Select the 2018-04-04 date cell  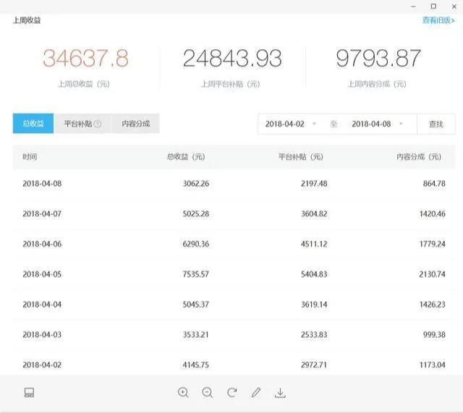(x=42, y=305)
